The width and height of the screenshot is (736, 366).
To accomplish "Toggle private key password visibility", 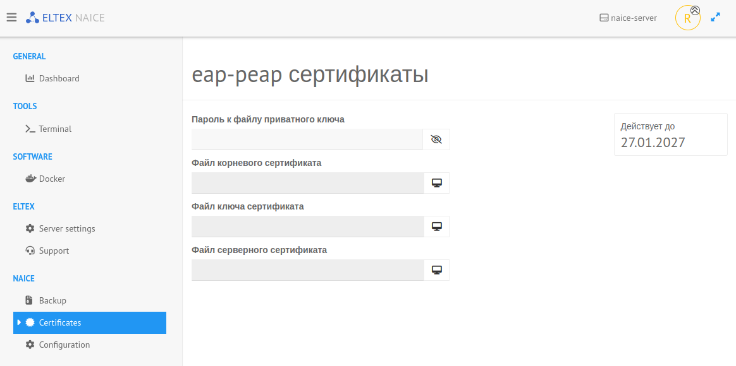I will click(436, 139).
